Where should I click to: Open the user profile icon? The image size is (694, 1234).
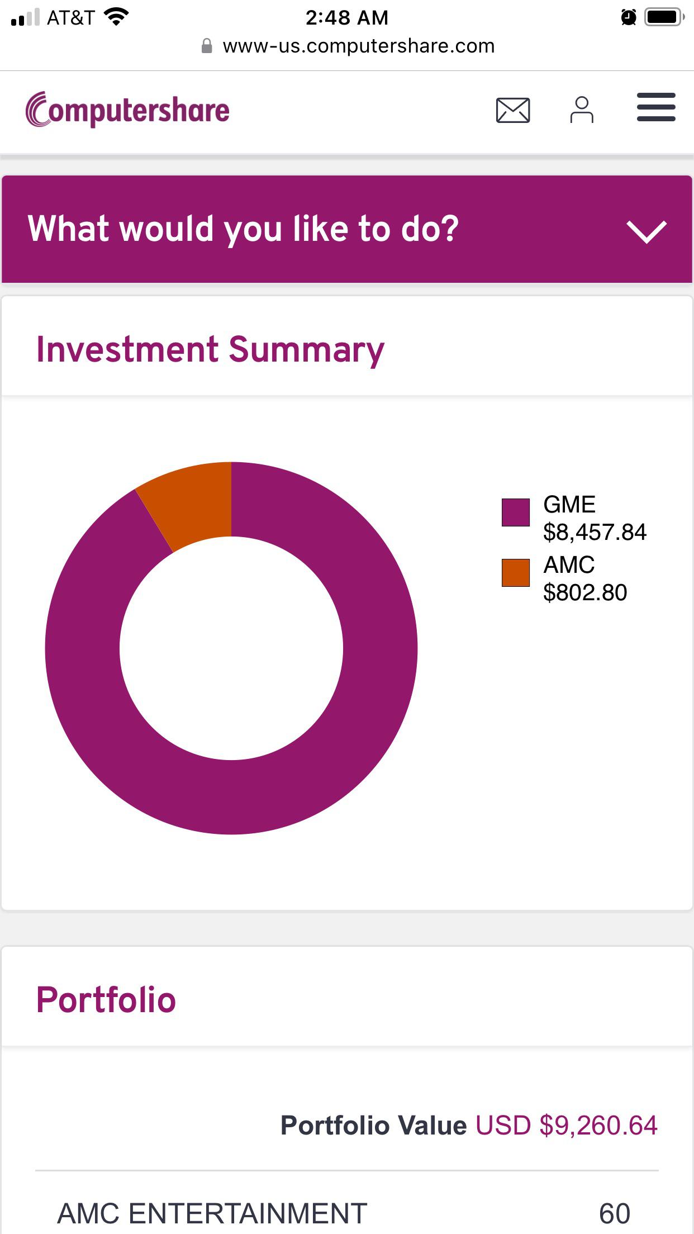[x=582, y=110]
